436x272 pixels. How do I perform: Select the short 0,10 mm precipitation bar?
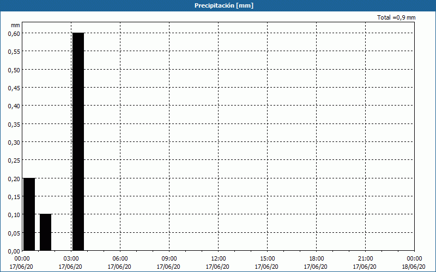pyautogui.click(x=46, y=232)
